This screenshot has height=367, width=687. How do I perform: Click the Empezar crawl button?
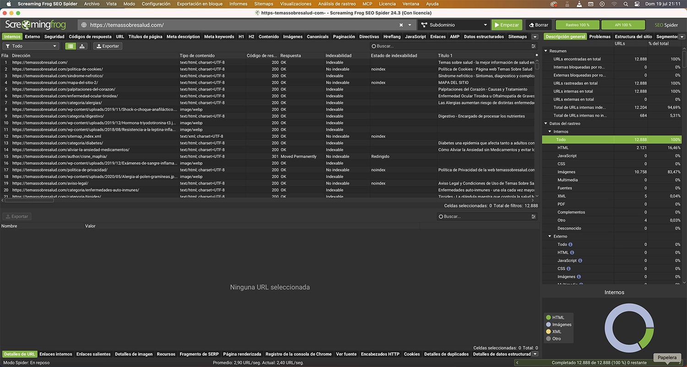tap(507, 25)
